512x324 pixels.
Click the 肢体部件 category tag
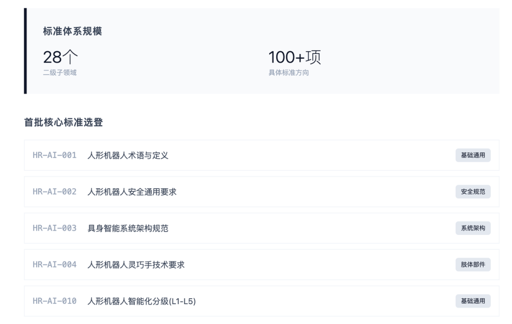coord(473,265)
